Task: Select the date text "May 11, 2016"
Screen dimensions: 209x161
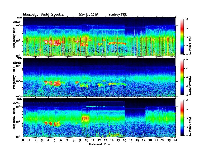Action: 88,15
